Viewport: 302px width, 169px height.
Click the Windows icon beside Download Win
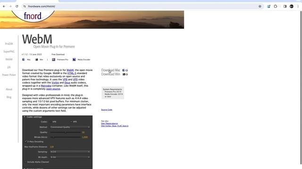[x=124, y=74]
